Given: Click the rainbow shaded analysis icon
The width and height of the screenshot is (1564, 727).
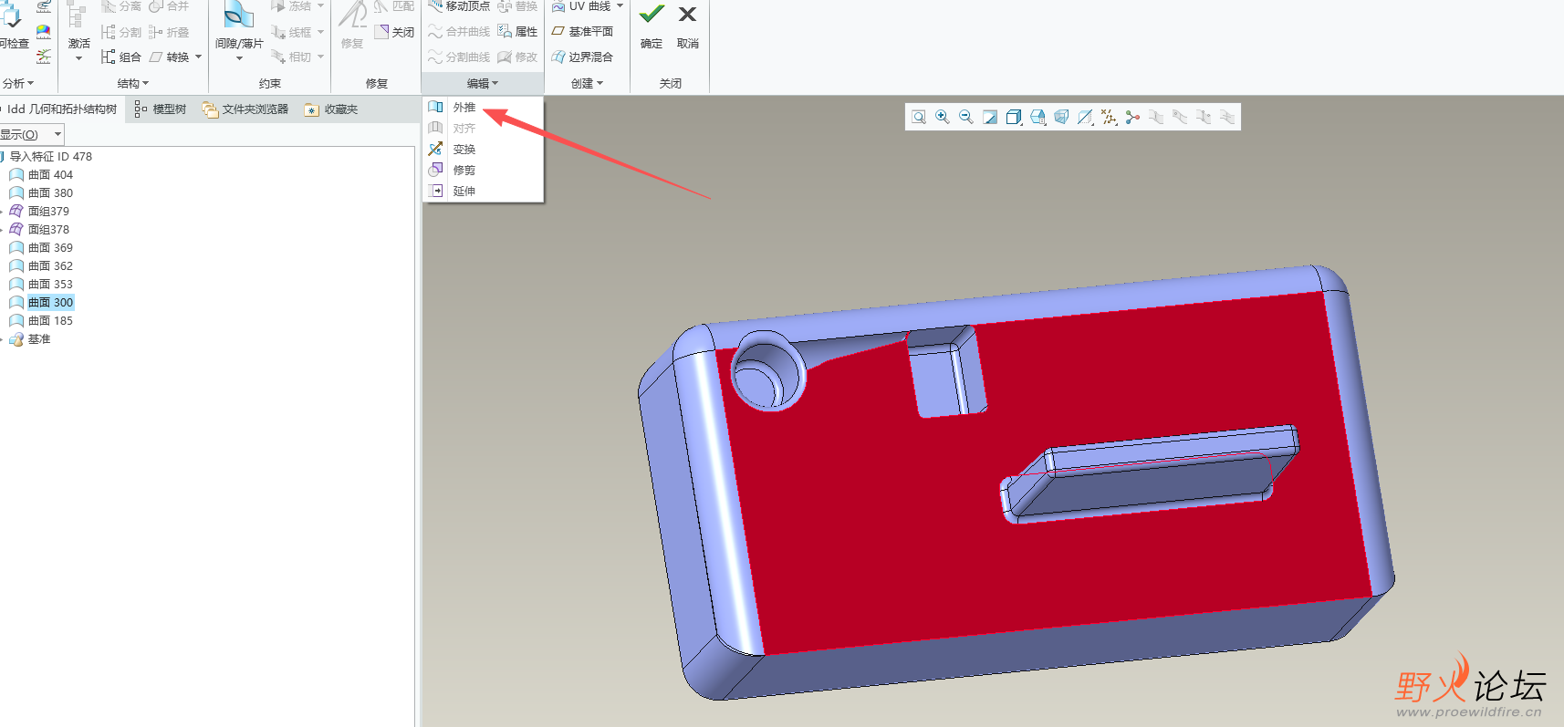Looking at the screenshot, I should click(x=43, y=32).
